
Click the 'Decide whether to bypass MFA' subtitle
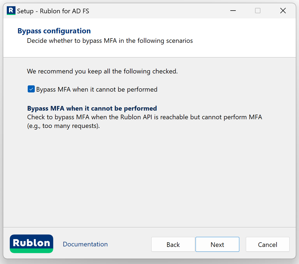coord(110,41)
